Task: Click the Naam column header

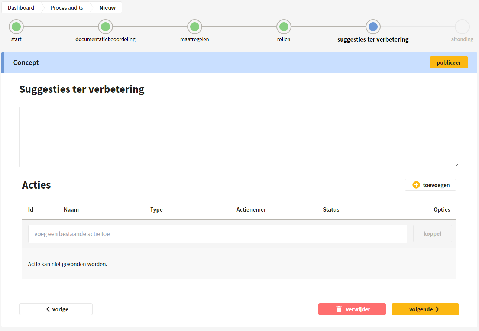Action: (71, 210)
